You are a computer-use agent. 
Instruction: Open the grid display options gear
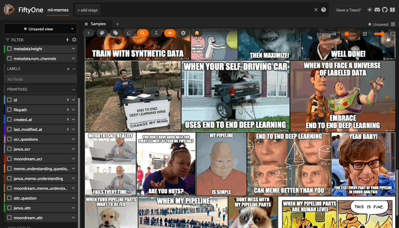pyautogui.click(x=183, y=33)
